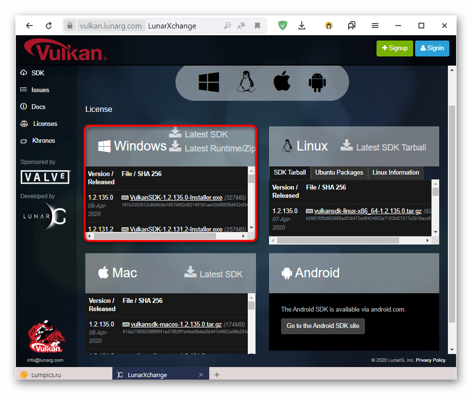This screenshot has height=395, width=472.
Task: Click the green Signup button
Action: [x=395, y=48]
